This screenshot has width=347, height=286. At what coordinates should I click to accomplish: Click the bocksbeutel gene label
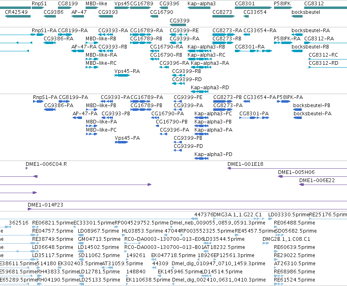pos(306,12)
